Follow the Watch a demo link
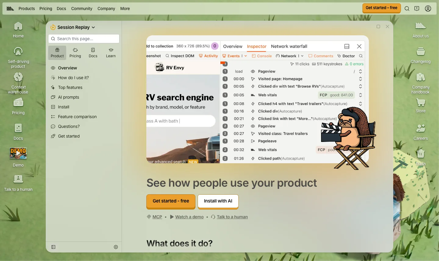This screenshot has height=261, width=439. pyautogui.click(x=189, y=217)
